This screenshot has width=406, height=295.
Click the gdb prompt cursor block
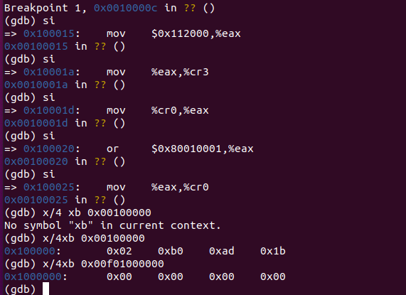coord(46,289)
